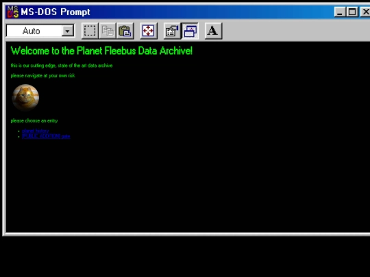The height and width of the screenshot is (277, 370).
Task: Open the planet history link
Action: point(36,131)
